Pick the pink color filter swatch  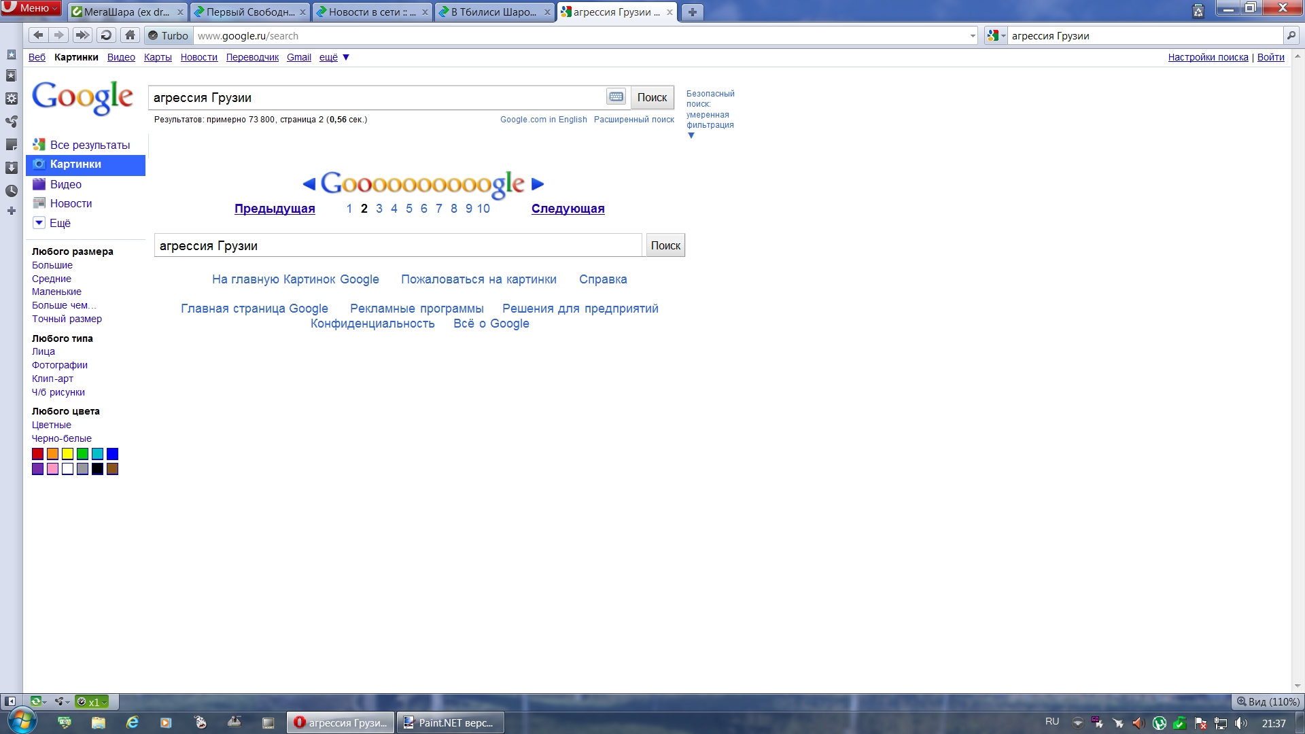(52, 469)
